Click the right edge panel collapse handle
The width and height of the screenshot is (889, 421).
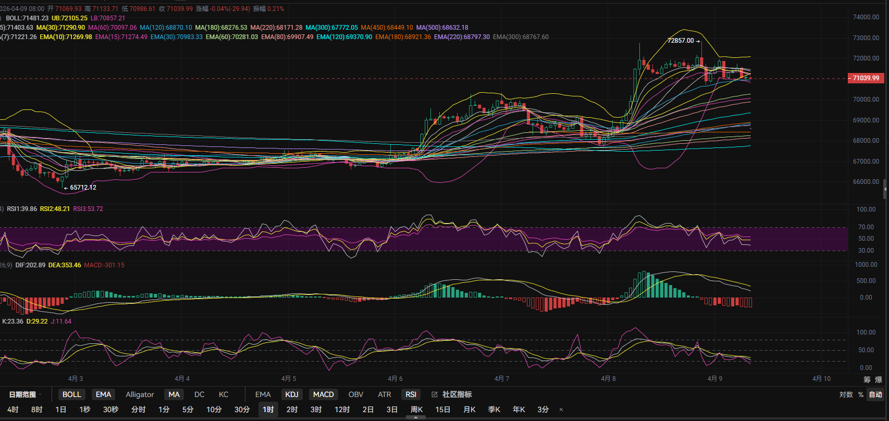[x=885, y=190]
